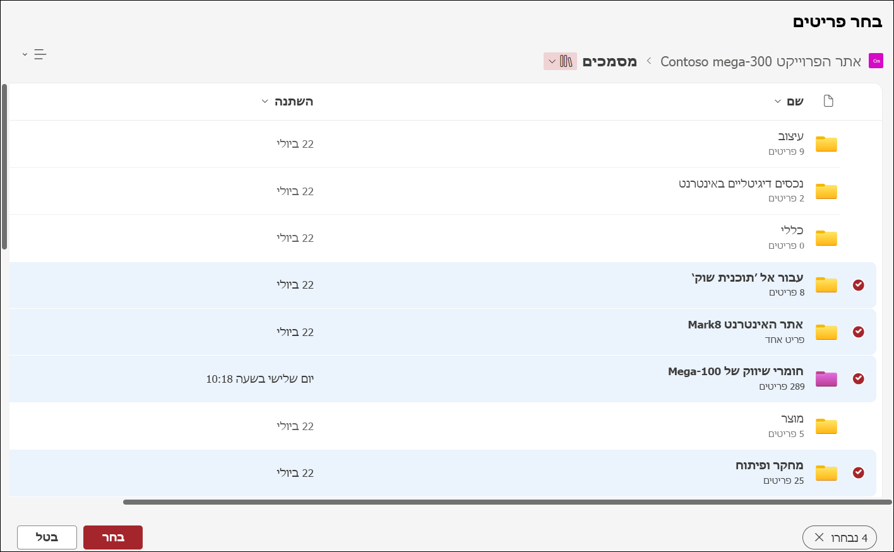The width and height of the screenshot is (894, 552).
Task: Click the פריט אחד count under Mark8
Action: point(785,340)
